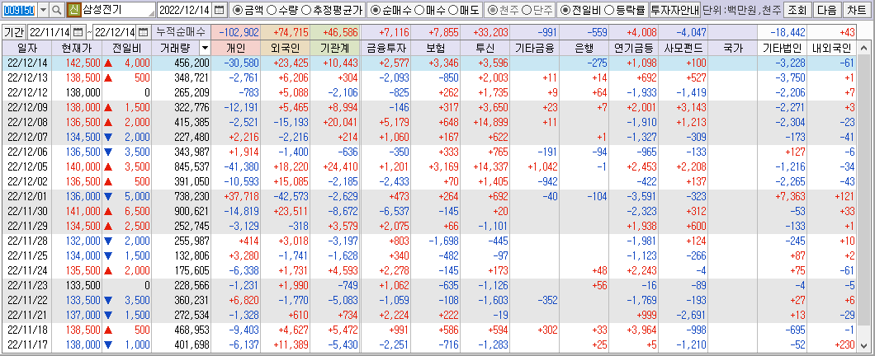Click scrollbar down arrow in table

point(864,344)
